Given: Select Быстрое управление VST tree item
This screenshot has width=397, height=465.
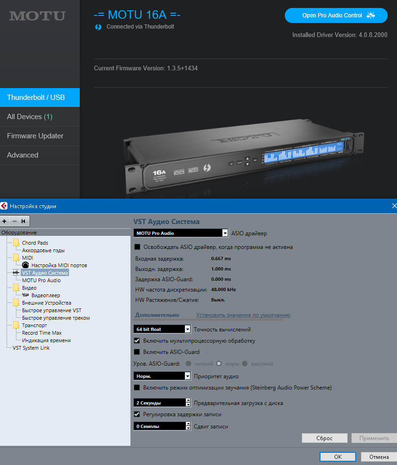Looking at the screenshot, I should click(52, 310).
